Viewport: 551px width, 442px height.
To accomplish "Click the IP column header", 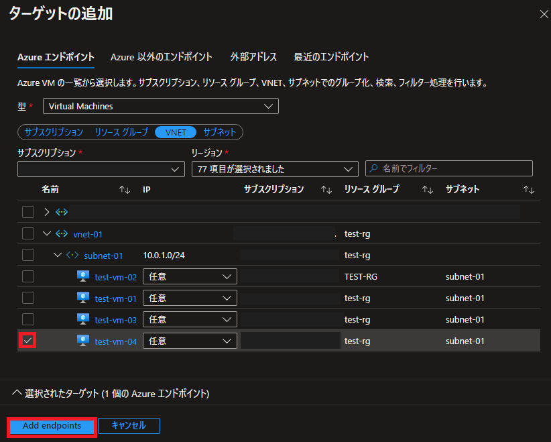I will (x=147, y=190).
